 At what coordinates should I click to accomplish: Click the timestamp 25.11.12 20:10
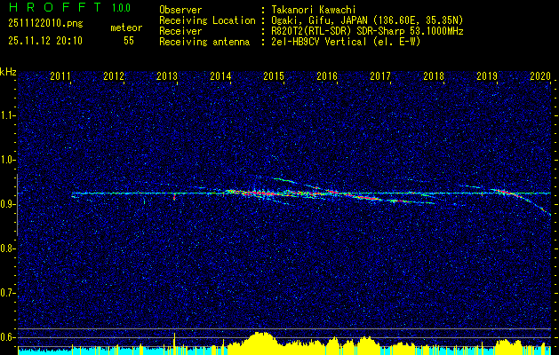click(45, 41)
